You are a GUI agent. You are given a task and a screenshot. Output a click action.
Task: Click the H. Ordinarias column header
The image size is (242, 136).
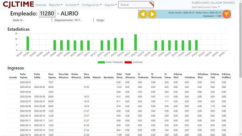pos(143,76)
